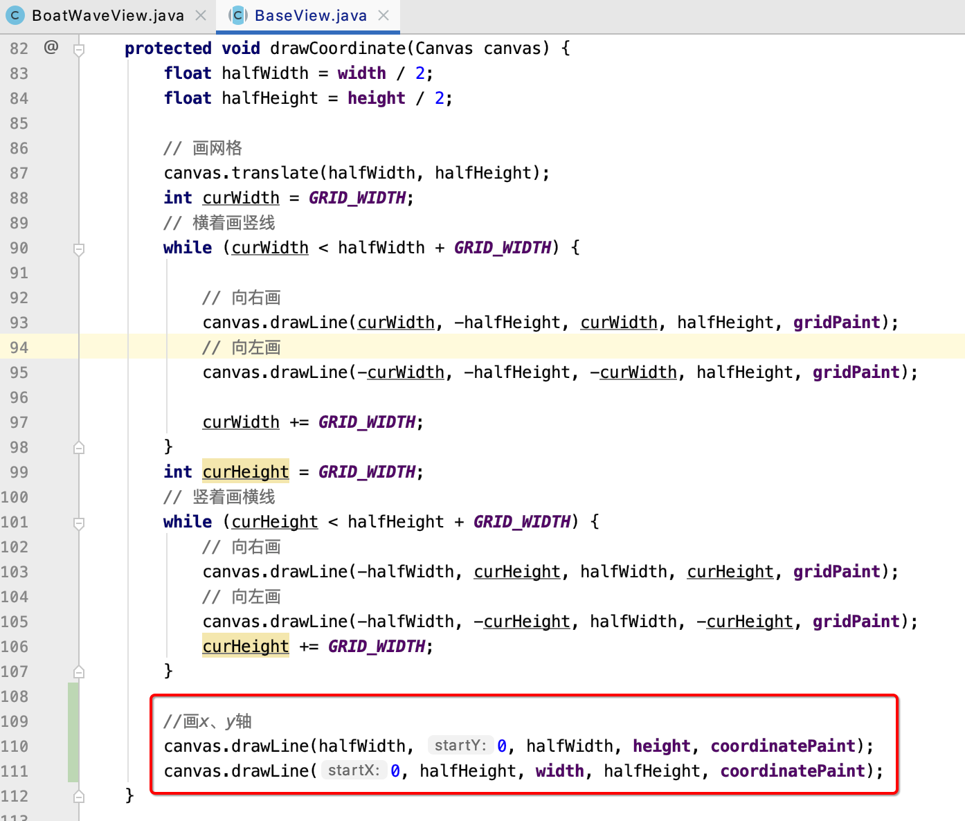
Task: Click the BaseView.java class file icon
Action: pyautogui.click(x=237, y=15)
